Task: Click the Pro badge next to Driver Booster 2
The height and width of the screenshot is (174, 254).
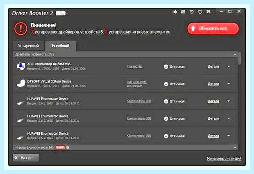Action: tap(61, 13)
